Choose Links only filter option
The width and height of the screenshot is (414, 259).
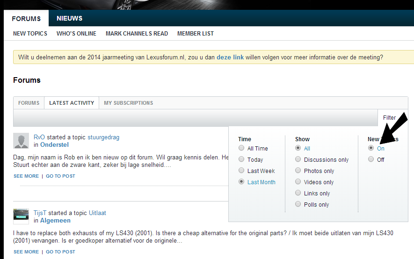298,193
